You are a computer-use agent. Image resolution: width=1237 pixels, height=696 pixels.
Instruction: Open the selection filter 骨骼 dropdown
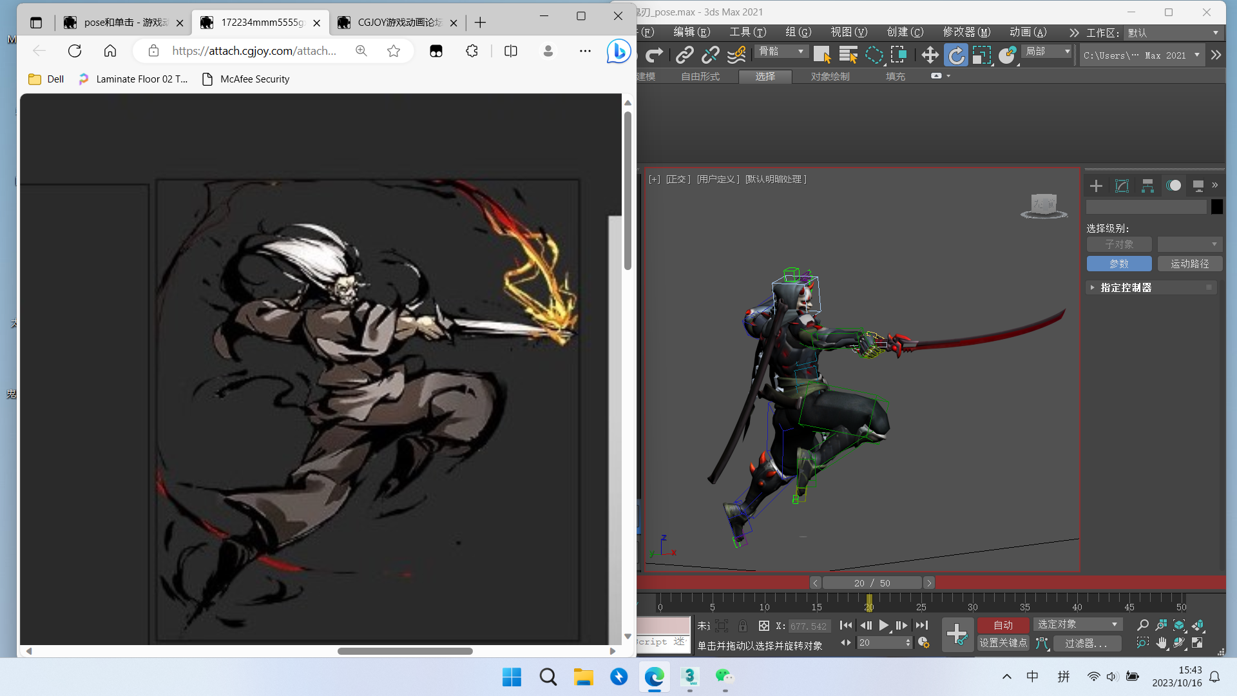[x=781, y=52]
